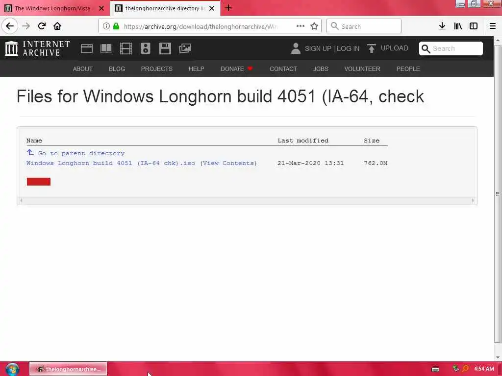Click the orange search tray icon
Image resolution: width=502 pixels, height=376 pixels.
(465, 369)
